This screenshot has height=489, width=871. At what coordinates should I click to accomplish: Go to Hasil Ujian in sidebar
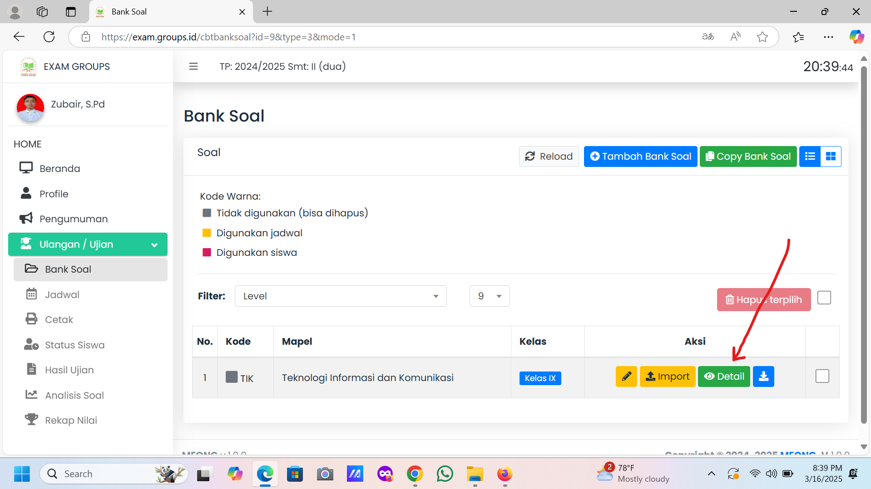69,370
